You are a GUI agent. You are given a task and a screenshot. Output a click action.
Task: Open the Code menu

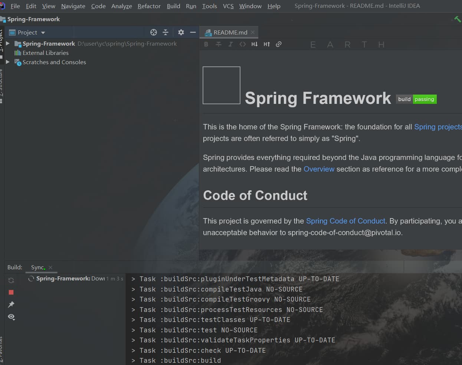click(x=98, y=6)
